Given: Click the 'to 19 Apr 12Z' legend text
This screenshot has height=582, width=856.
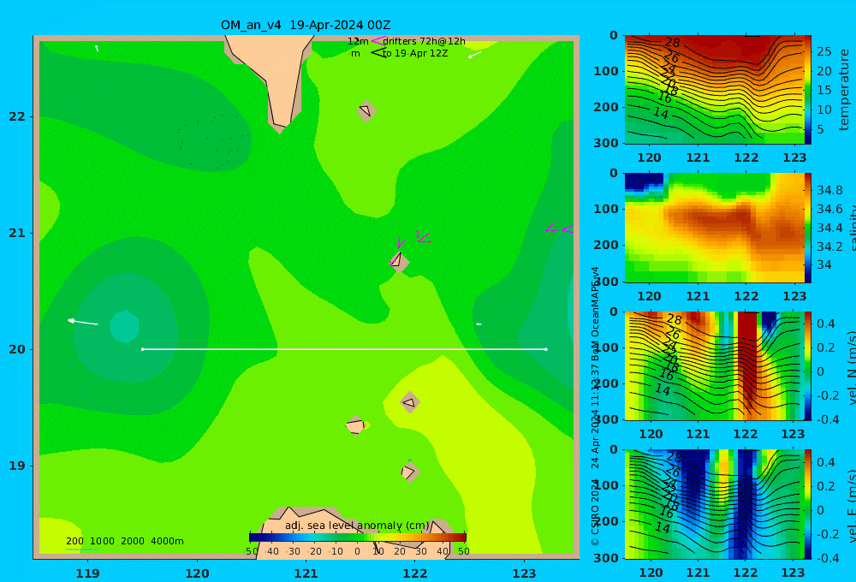Looking at the screenshot, I should point(415,54).
